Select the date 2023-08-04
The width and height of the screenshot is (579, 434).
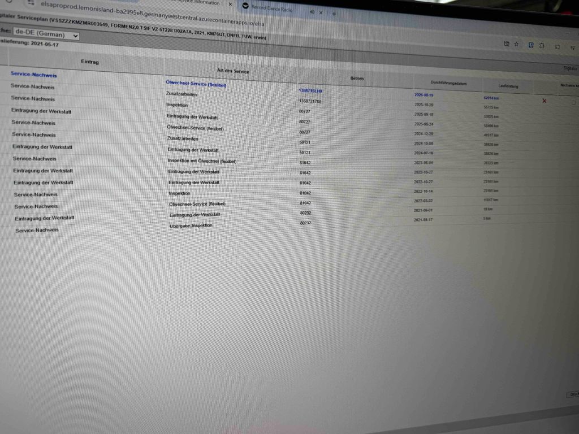point(424,162)
